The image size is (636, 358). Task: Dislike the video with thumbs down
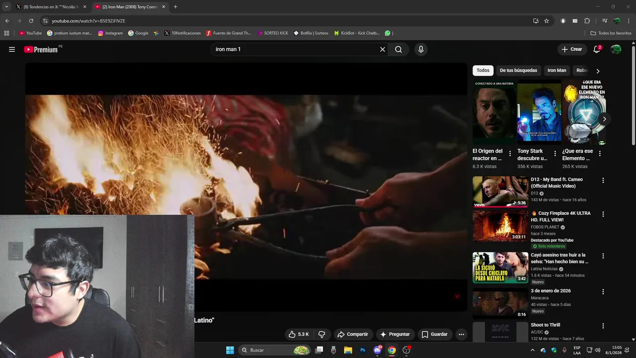321,334
